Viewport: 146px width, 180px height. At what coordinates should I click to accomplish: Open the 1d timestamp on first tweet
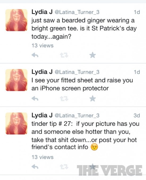tap(137, 12)
